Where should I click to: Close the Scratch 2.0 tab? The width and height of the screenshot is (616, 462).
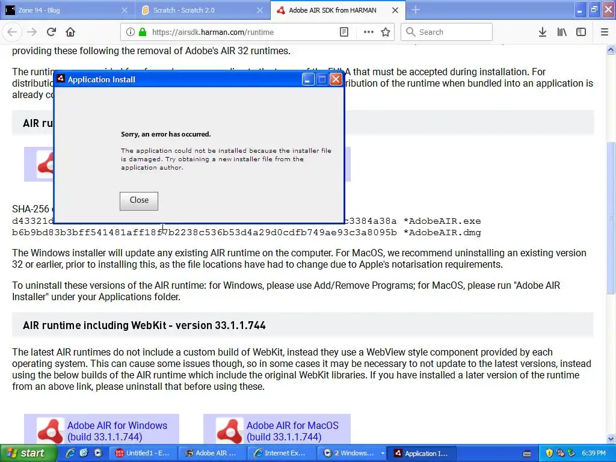260,10
